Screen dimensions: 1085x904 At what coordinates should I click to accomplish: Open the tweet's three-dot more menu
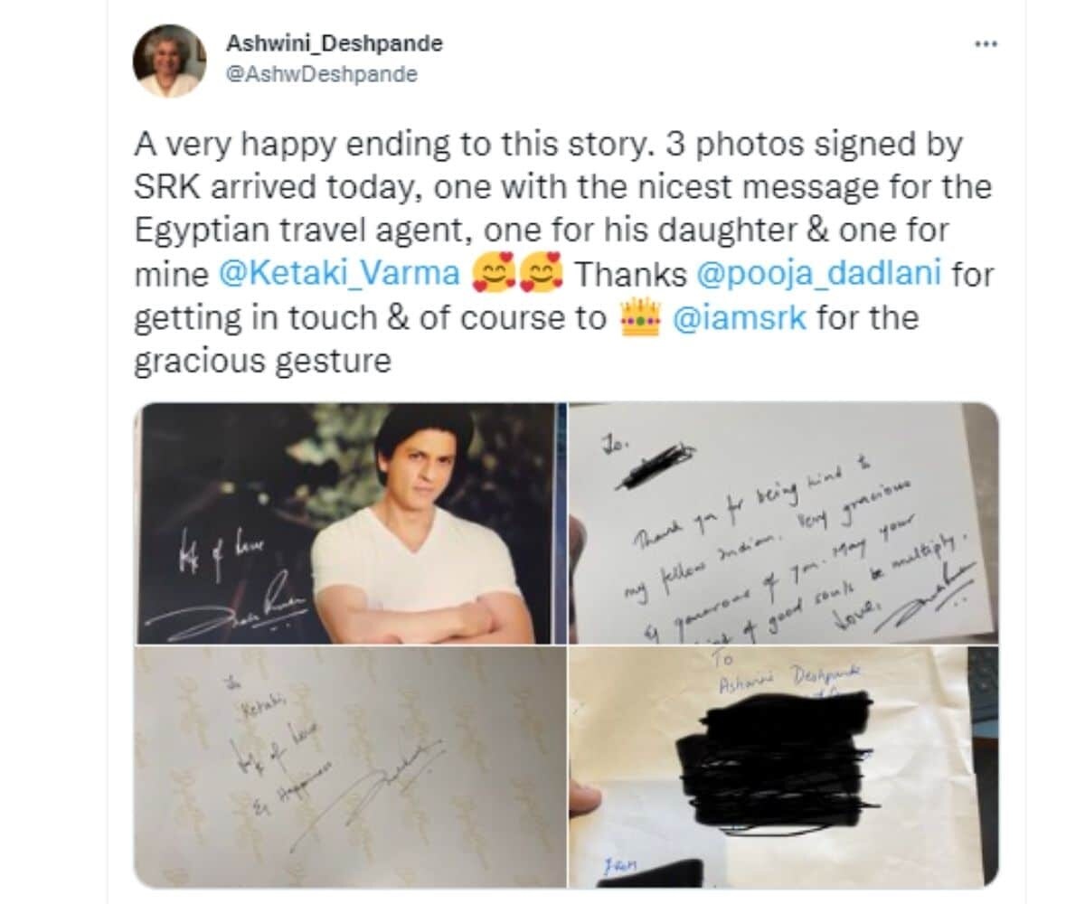click(985, 44)
